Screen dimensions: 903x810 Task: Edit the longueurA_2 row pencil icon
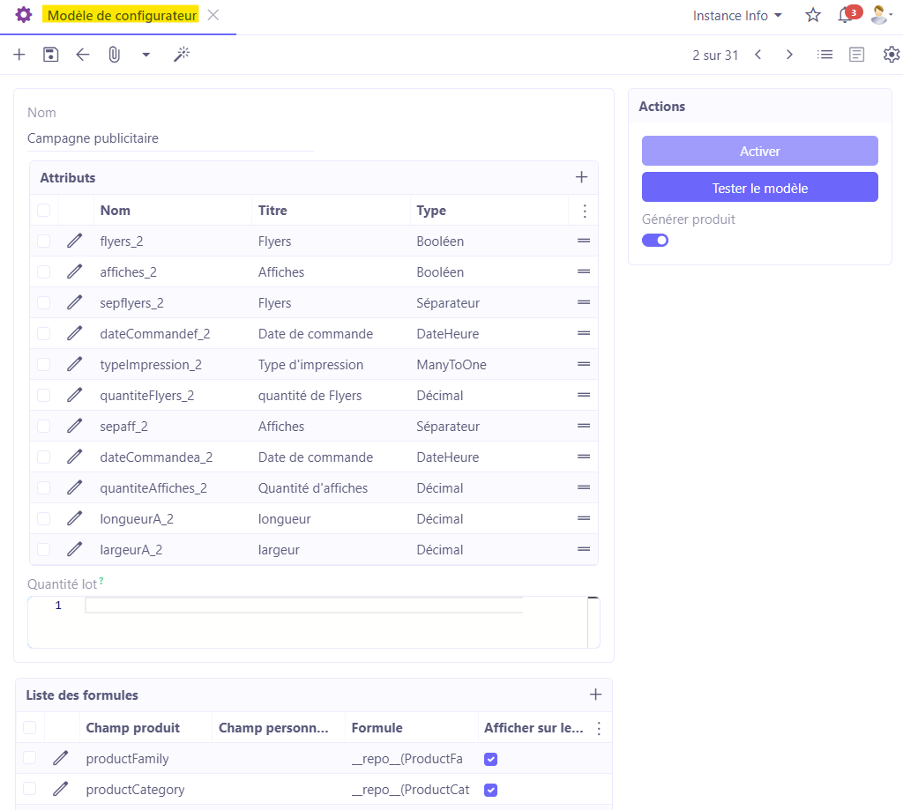click(x=74, y=518)
